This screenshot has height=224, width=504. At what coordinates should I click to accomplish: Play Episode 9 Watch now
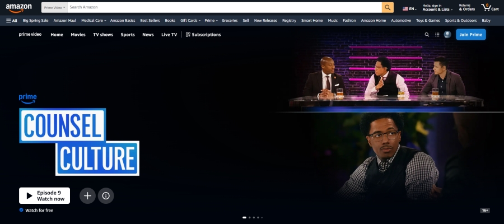[44, 195]
